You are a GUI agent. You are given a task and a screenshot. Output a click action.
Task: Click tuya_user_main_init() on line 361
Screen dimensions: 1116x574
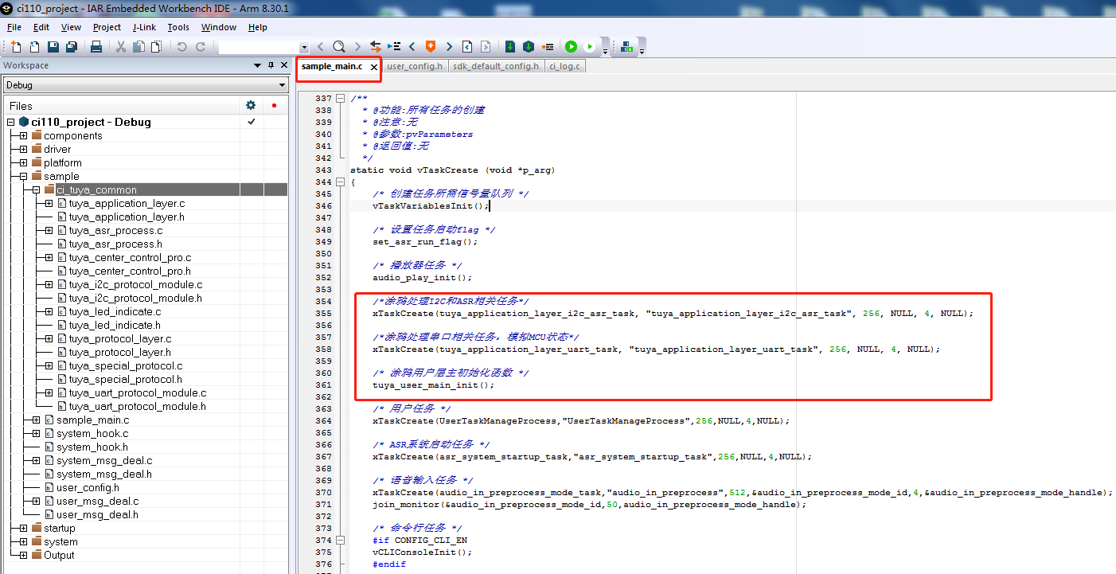(x=433, y=385)
